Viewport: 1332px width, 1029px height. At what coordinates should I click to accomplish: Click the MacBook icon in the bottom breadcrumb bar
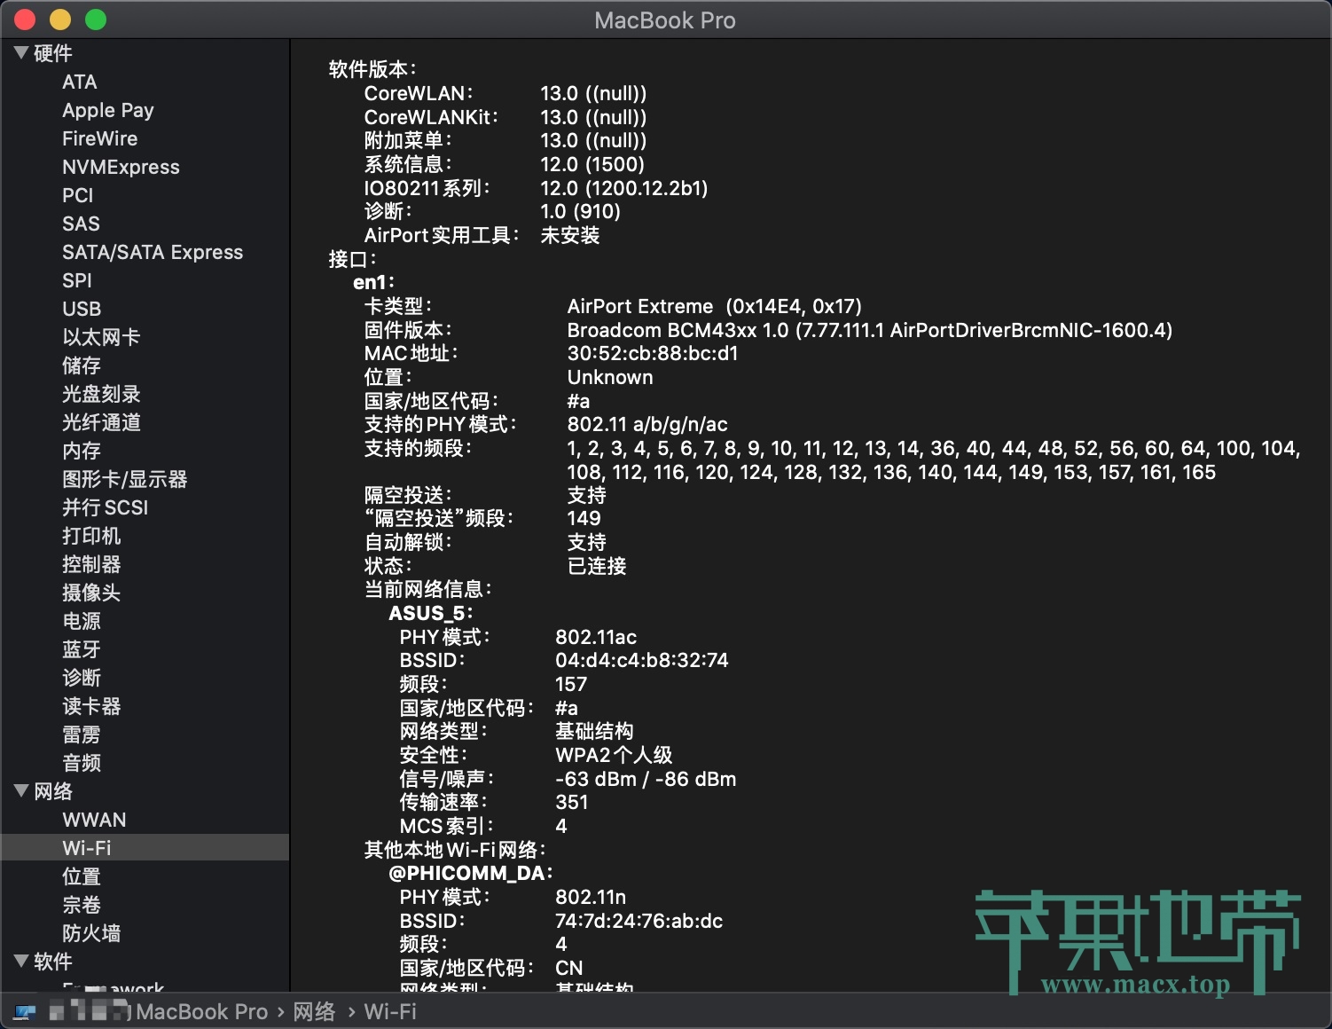(x=25, y=1011)
